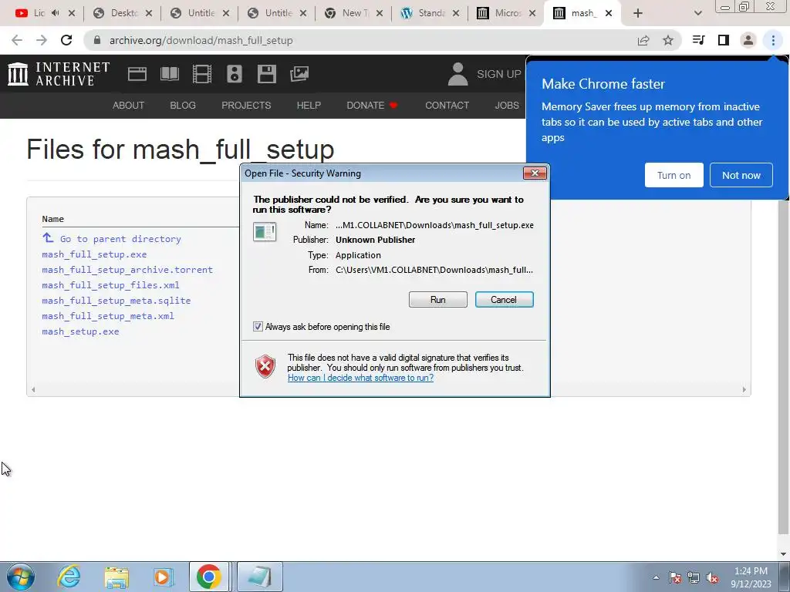Click the volume tray icon
This screenshot has width=790, height=592.
712,577
